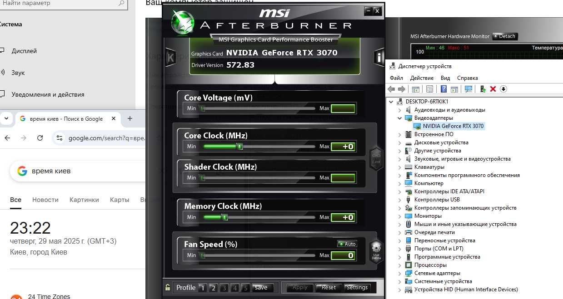Click the show/hide action pane icon

(x=454, y=89)
